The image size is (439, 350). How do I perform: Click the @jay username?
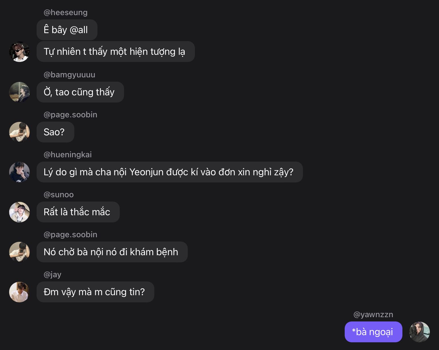point(52,275)
